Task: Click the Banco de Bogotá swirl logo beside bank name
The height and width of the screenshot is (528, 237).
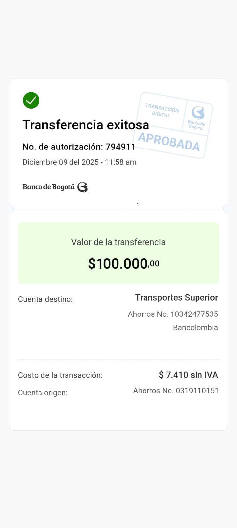Action: point(82,187)
